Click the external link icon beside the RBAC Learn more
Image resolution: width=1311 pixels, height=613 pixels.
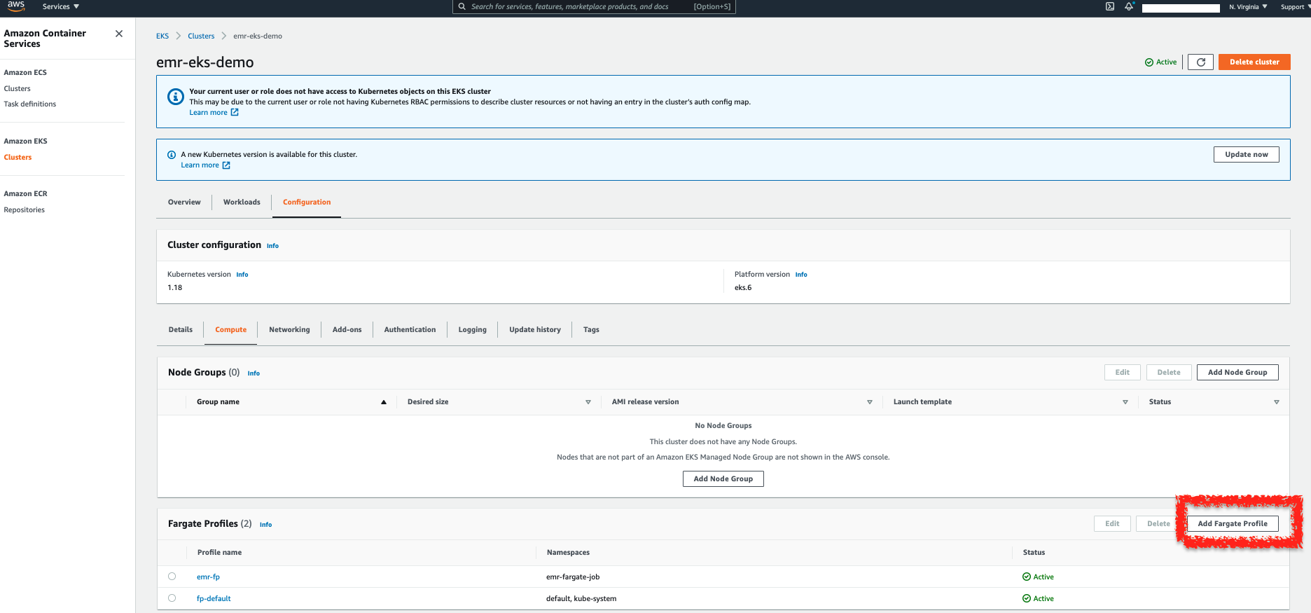pyautogui.click(x=235, y=113)
